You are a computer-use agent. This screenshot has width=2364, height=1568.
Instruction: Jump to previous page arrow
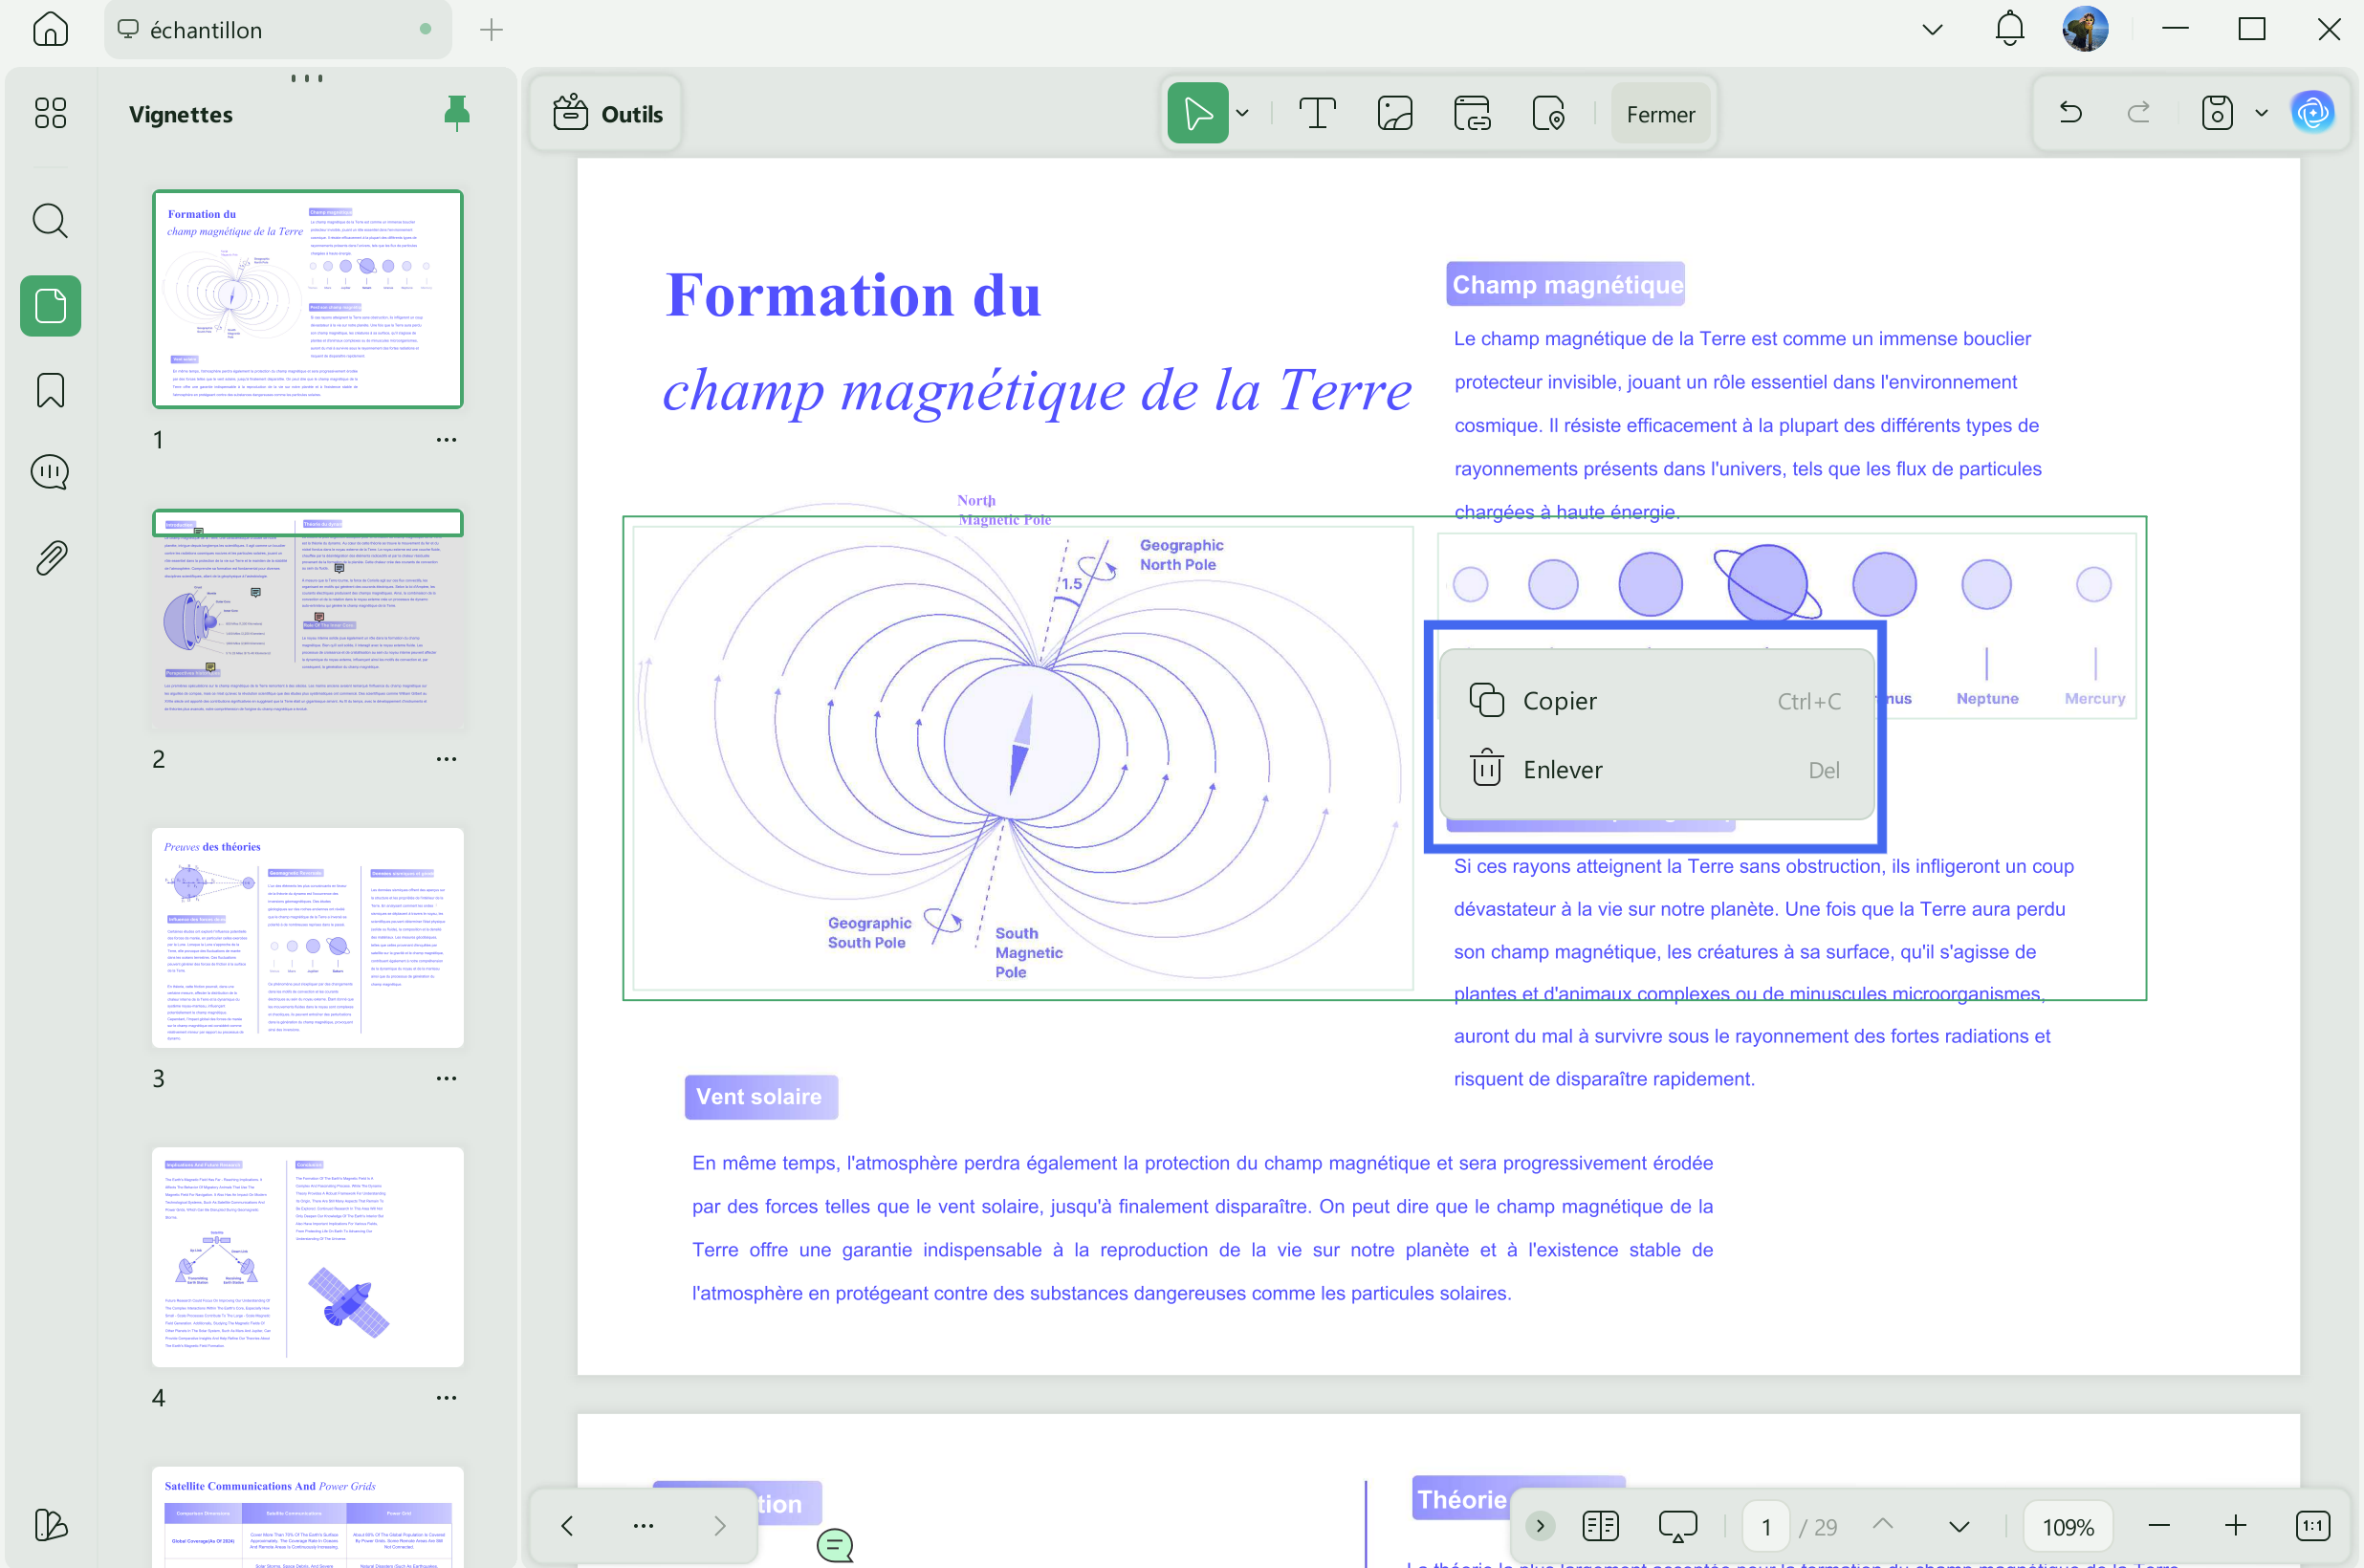coord(1883,1526)
